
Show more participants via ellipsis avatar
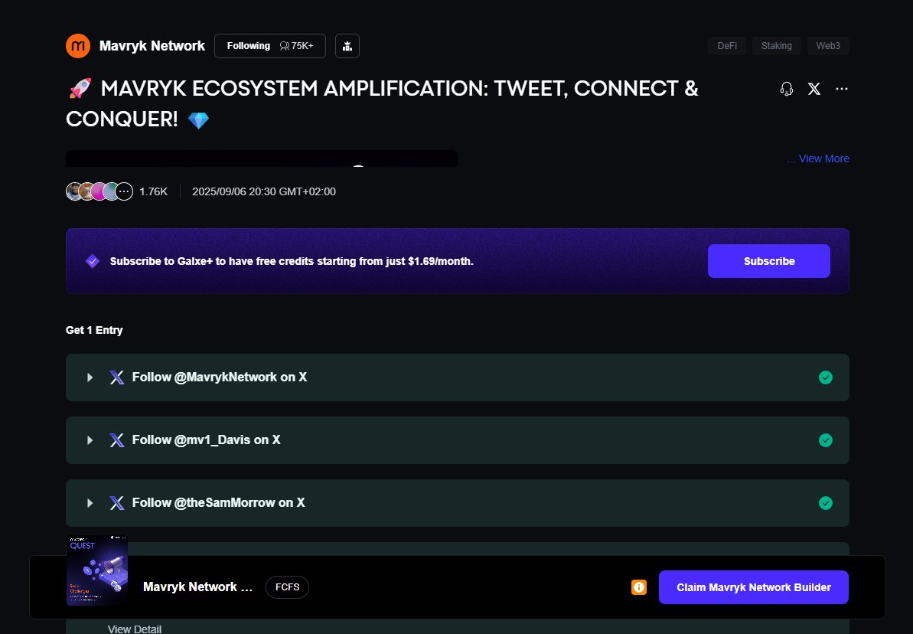pyautogui.click(x=124, y=191)
